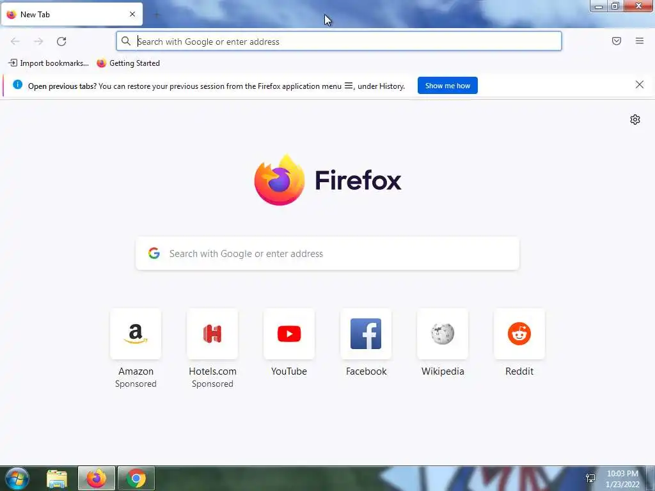Select Firefox in the taskbar

pyautogui.click(x=97, y=478)
